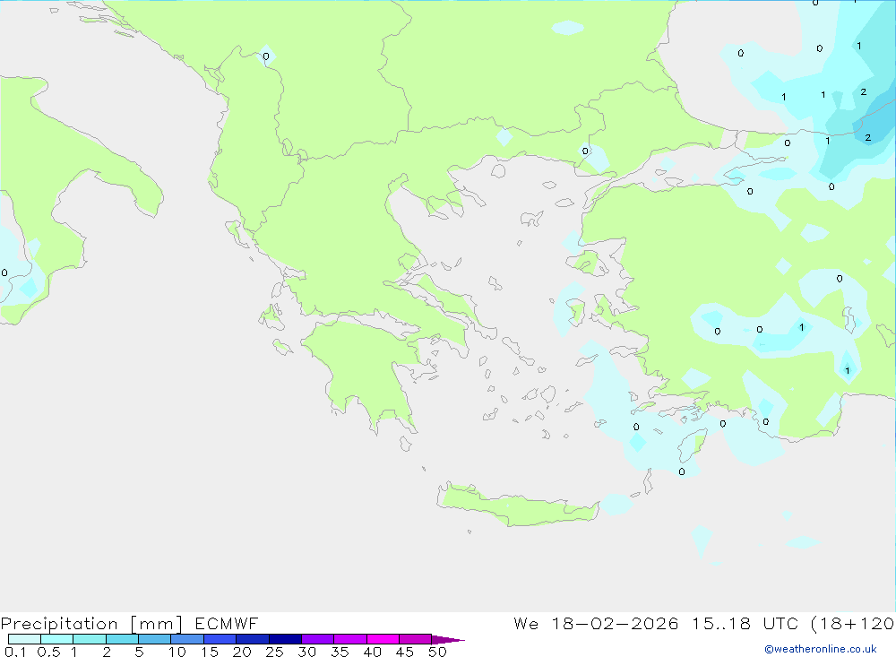896x657 pixels.
Task: Click the 'ECMWF' model label
Action: [227, 623]
